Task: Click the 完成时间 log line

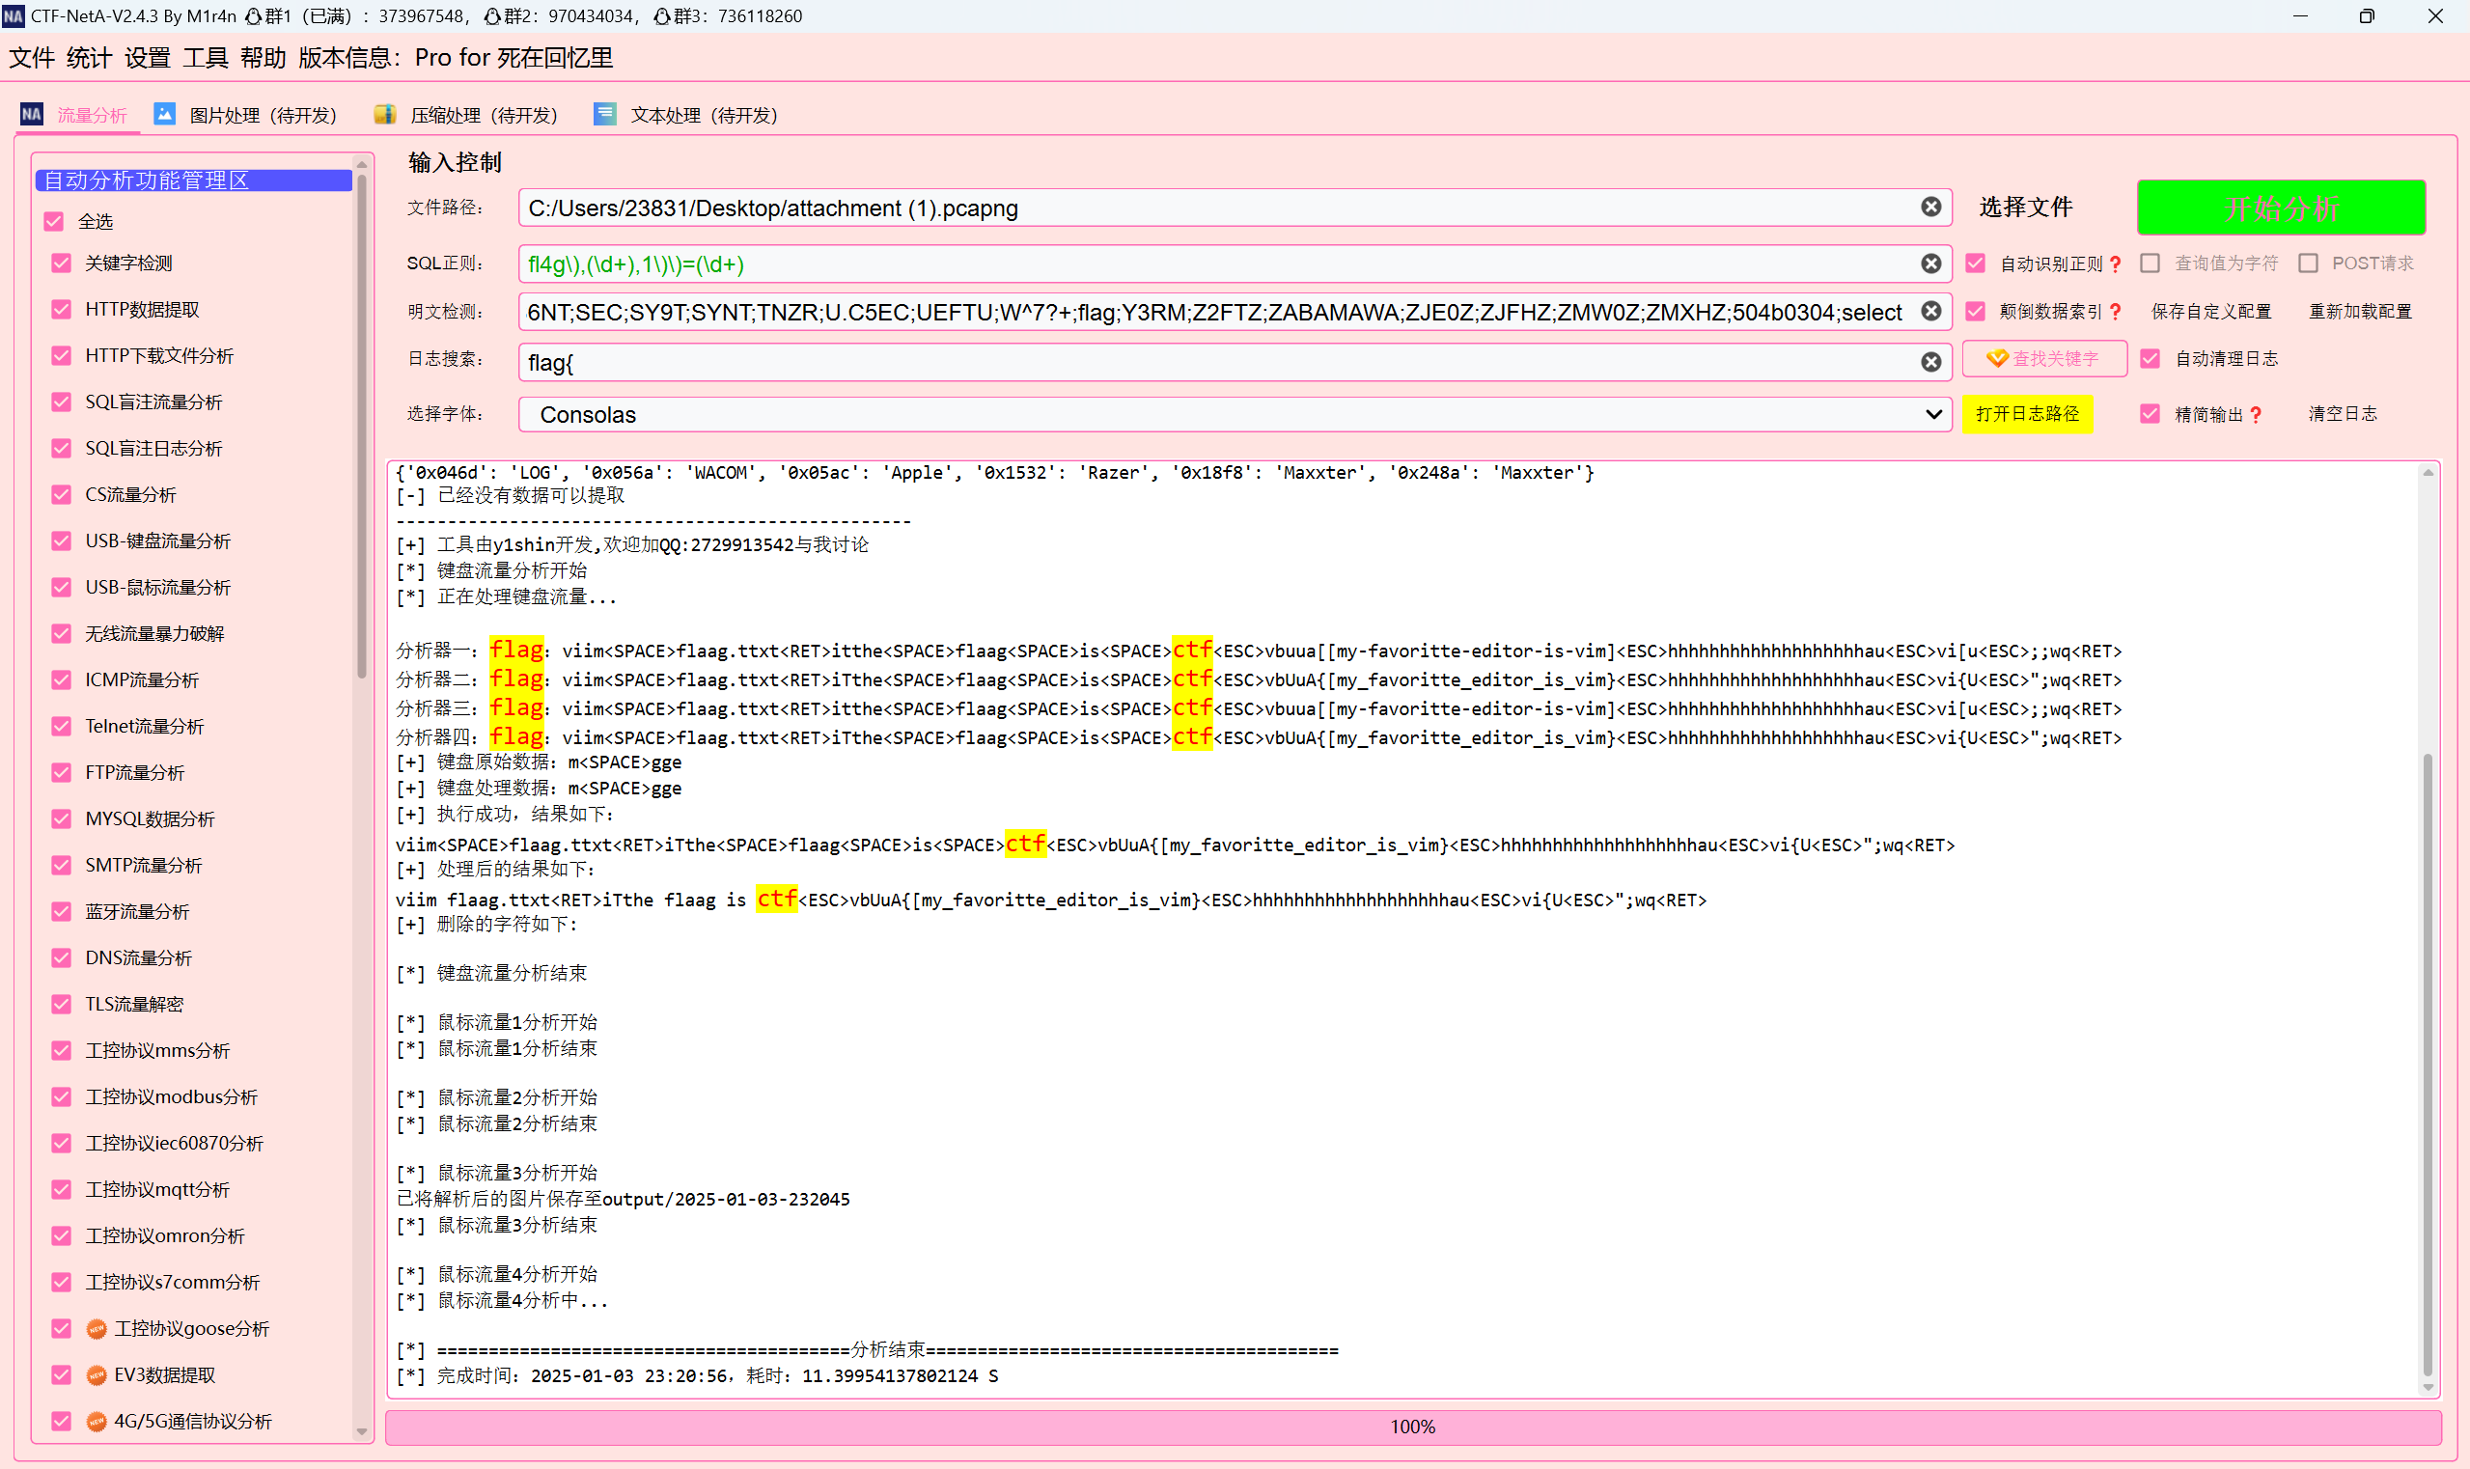Action: (x=697, y=1376)
